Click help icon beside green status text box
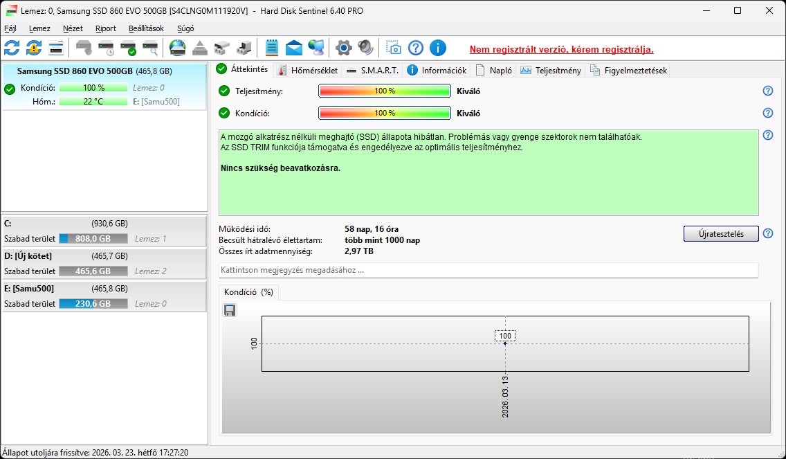 tap(767, 135)
